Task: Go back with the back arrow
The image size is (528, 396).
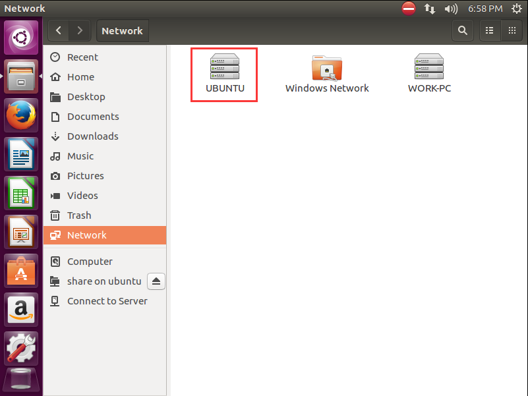Action: pyautogui.click(x=59, y=31)
